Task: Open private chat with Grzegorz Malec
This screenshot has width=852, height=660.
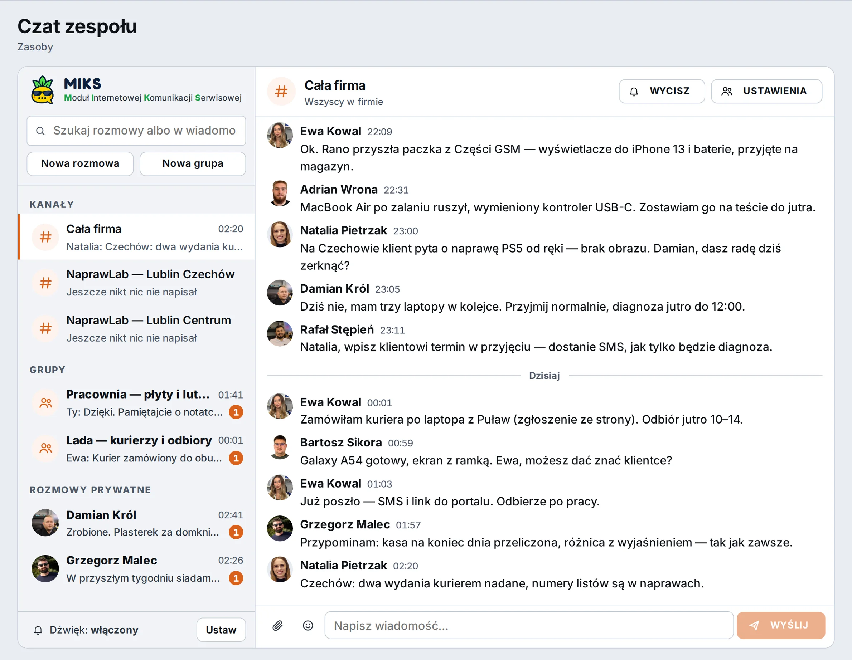Action: 136,569
